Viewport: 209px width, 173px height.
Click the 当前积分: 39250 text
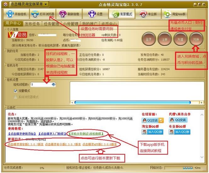coord(23,40)
